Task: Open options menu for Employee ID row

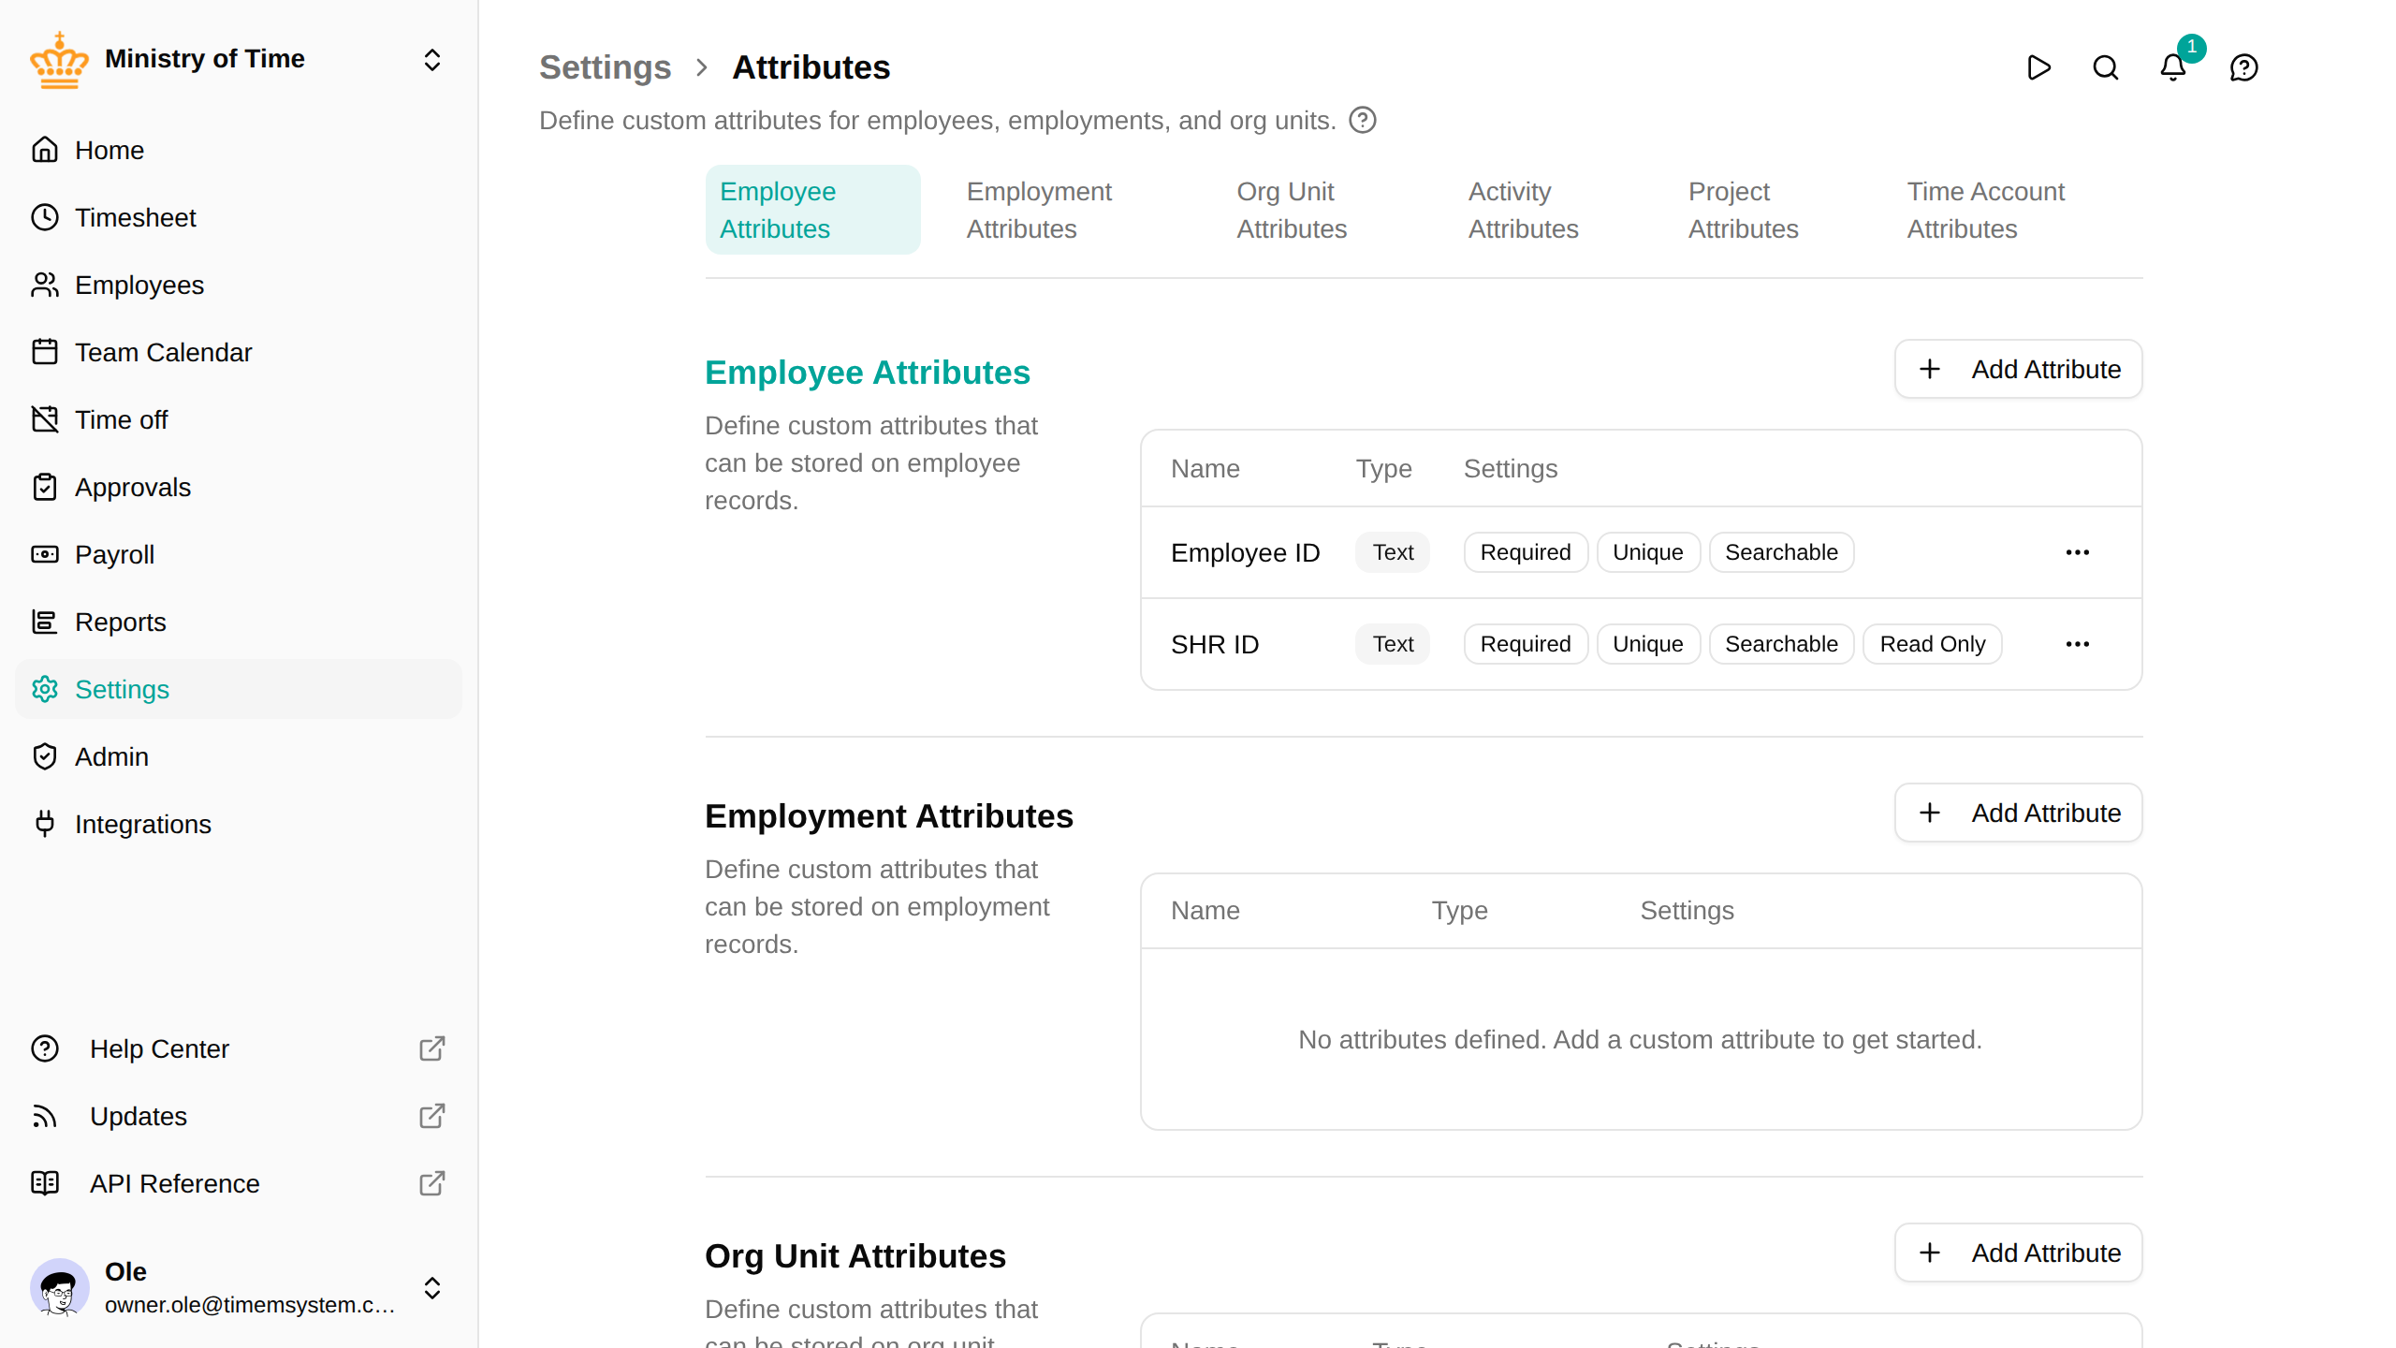Action: pos(2078,552)
